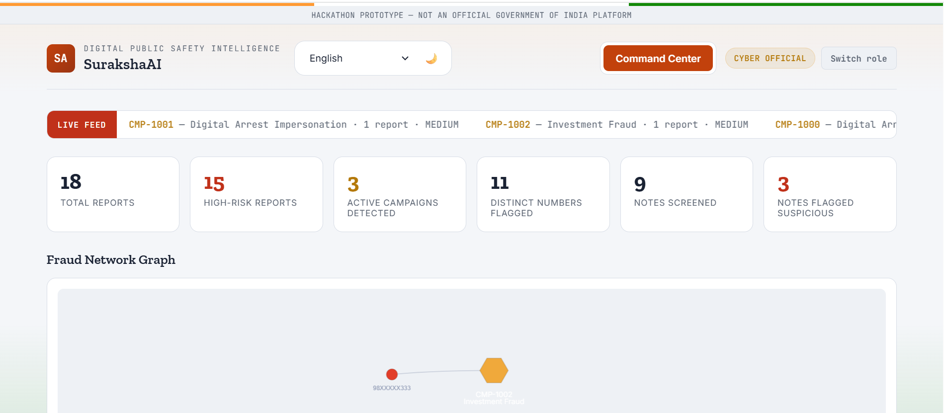The image size is (944, 413).
Task: Open the High-Risk Reports stat card
Action: [257, 194]
